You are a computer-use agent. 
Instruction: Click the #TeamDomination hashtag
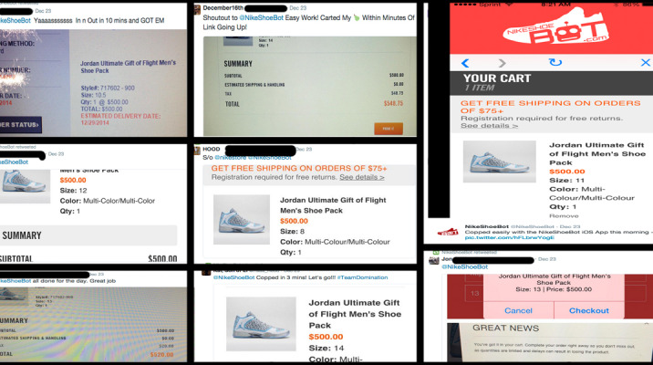362,277
